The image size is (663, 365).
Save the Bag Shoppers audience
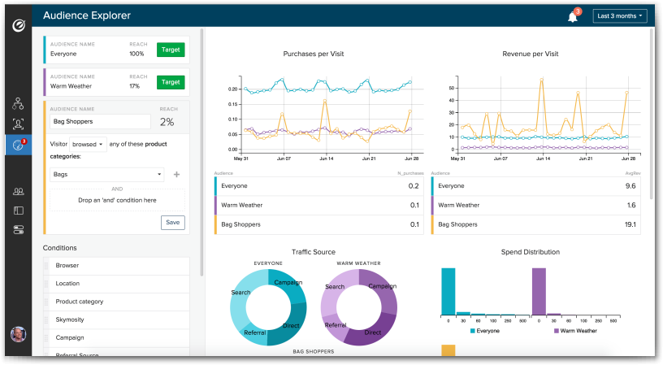click(172, 223)
